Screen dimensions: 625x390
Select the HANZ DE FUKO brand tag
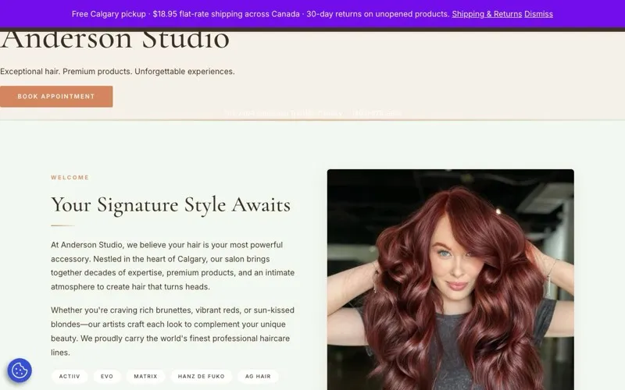coord(202,376)
